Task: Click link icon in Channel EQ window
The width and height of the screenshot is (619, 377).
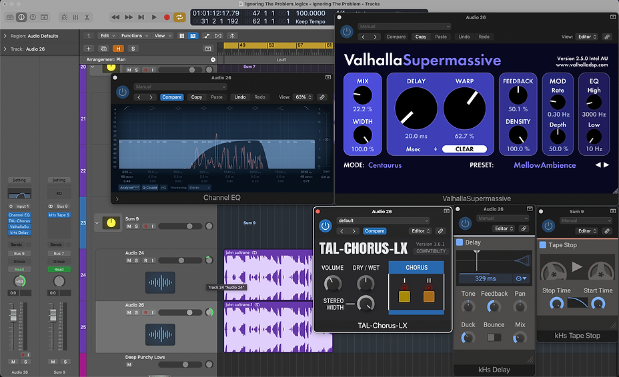Action: (322, 97)
